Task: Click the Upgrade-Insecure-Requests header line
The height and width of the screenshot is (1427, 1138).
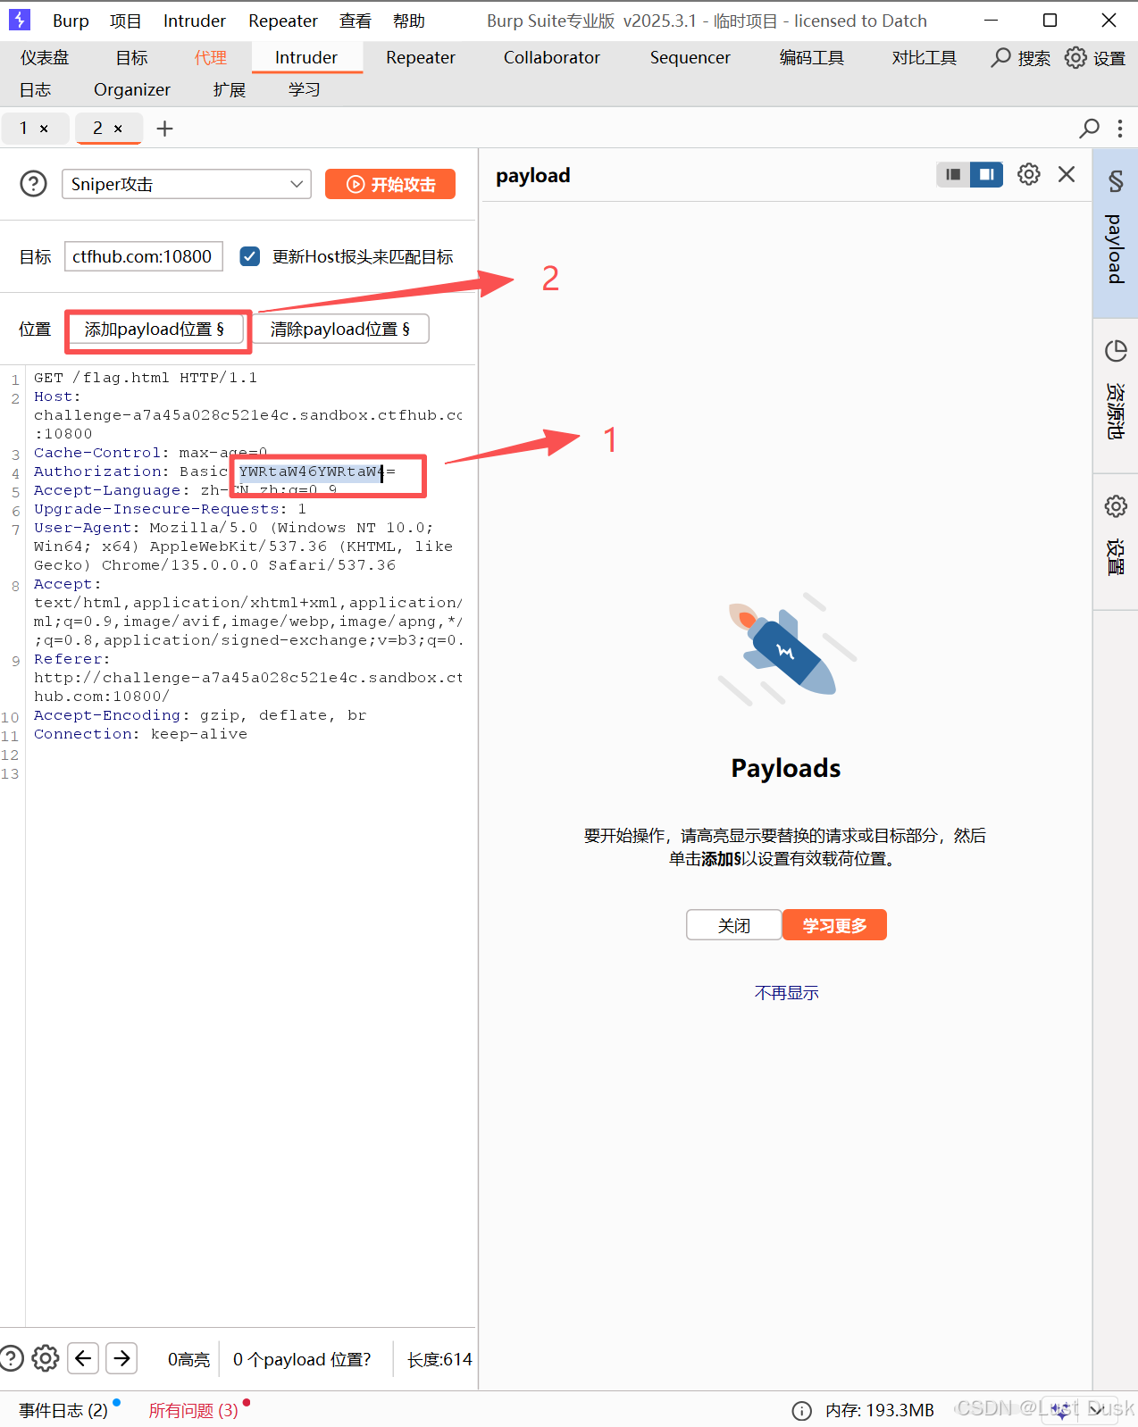Action: [170, 509]
